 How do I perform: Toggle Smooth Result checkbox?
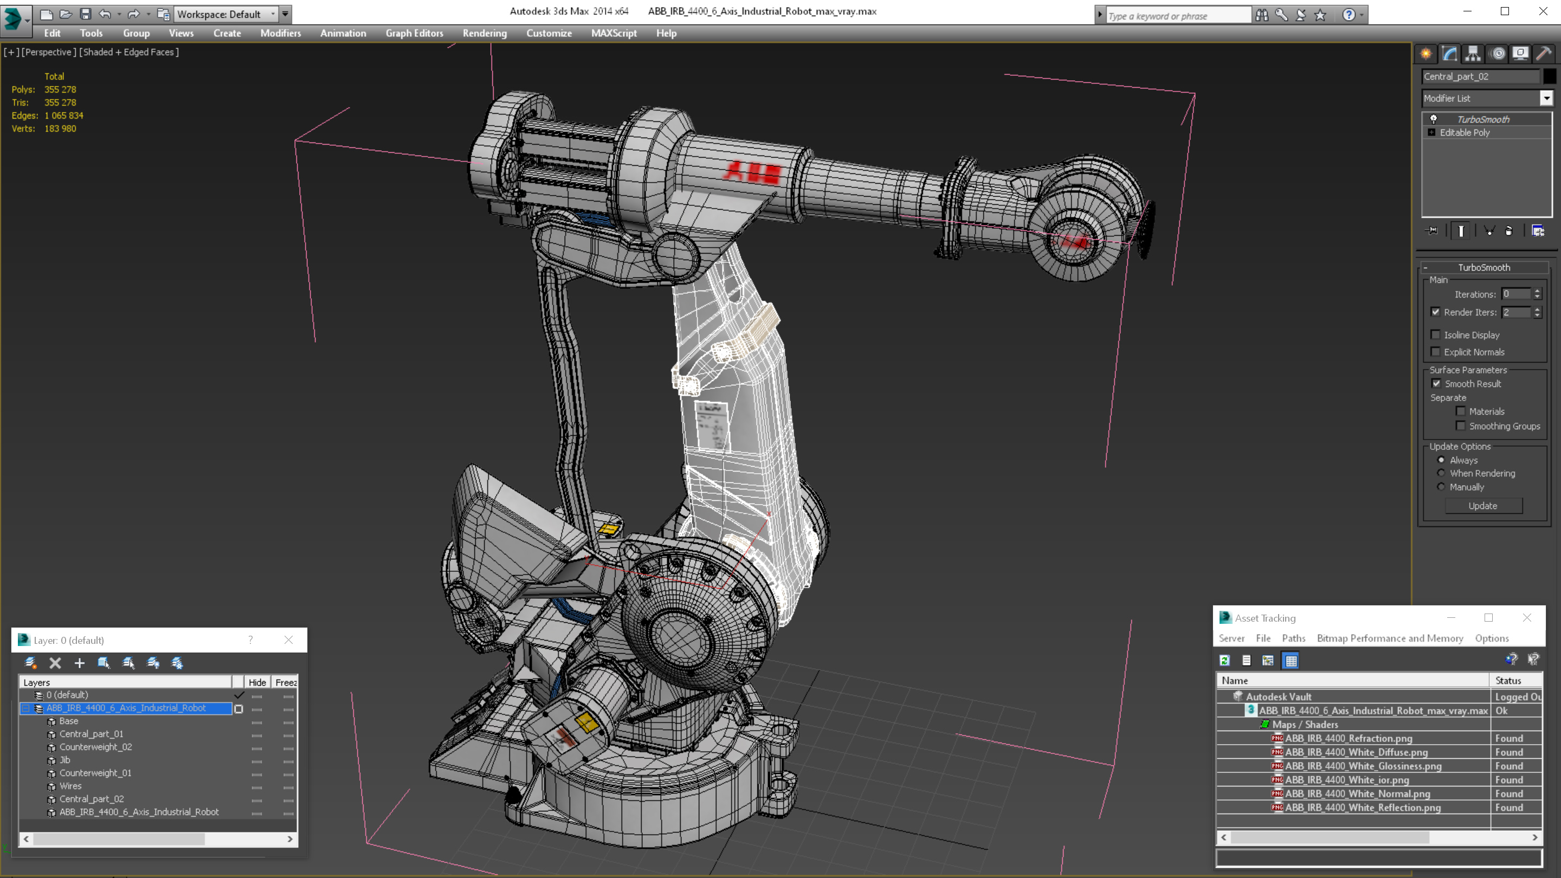1436,384
